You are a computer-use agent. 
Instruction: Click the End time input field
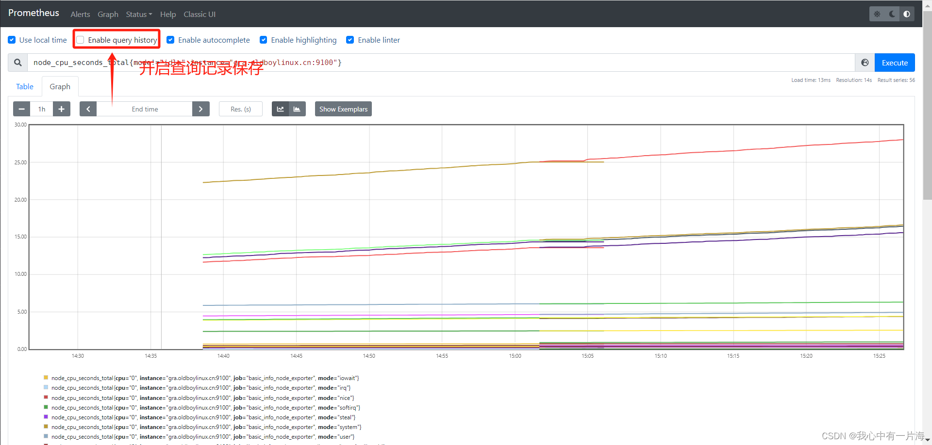(x=145, y=109)
